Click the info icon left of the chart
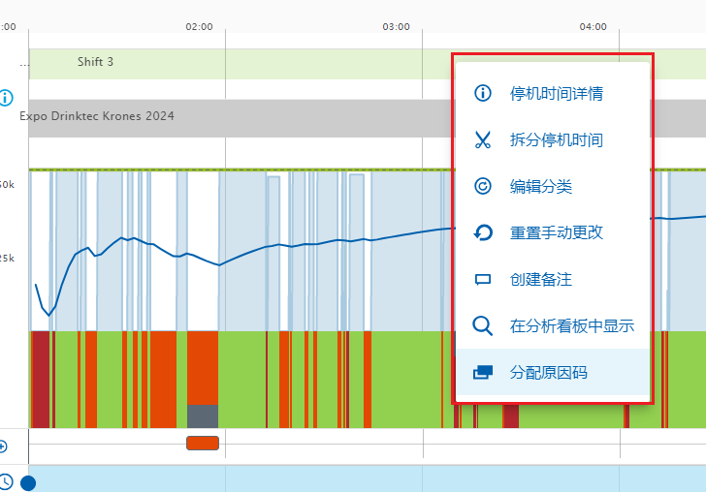This screenshot has height=492, width=706. point(6,98)
